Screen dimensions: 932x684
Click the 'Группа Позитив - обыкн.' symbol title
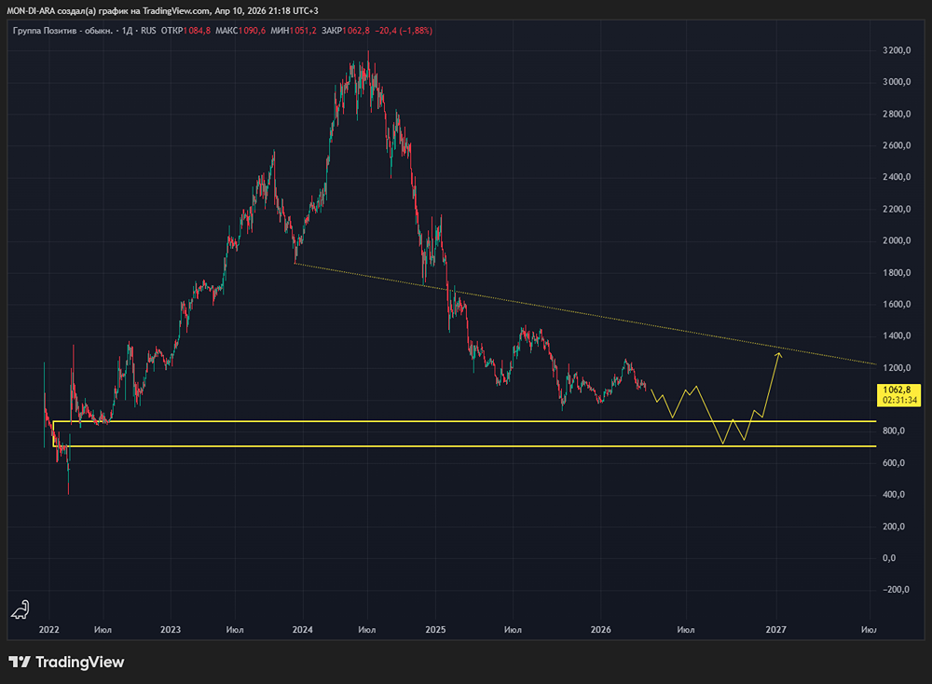(x=62, y=31)
